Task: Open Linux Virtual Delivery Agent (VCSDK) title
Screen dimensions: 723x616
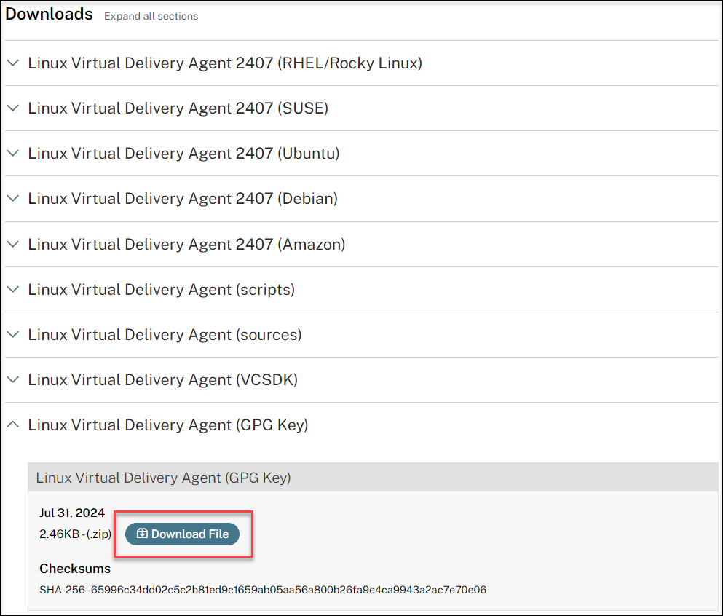Action: pyautogui.click(x=162, y=380)
